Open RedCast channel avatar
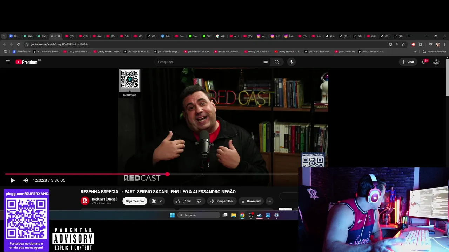 85,201
